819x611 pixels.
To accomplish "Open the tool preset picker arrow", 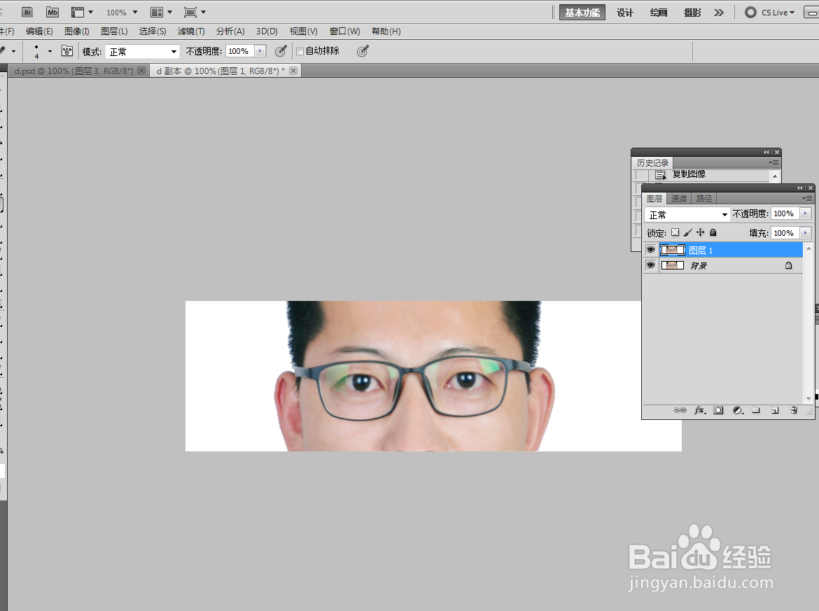I will tap(13, 51).
